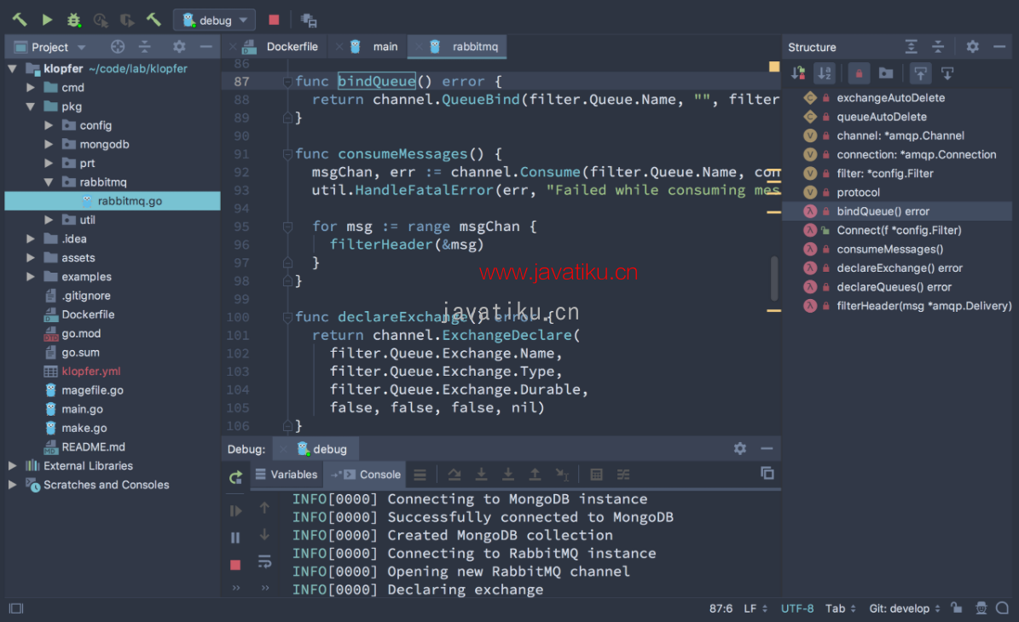Select Scratches and Consoles node
The width and height of the screenshot is (1019, 622).
(x=106, y=485)
